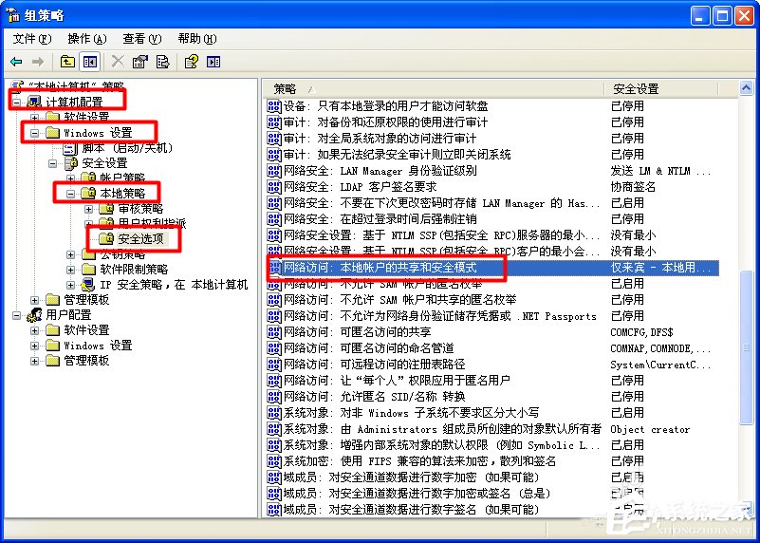This screenshot has height=543, width=760.
Task: Select 脚本 (启动/关机) tree item
Action: [x=127, y=148]
